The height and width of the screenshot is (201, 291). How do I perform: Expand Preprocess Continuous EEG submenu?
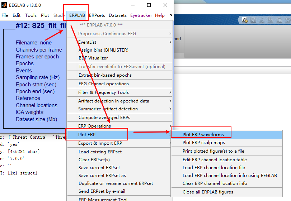(x=120, y=34)
